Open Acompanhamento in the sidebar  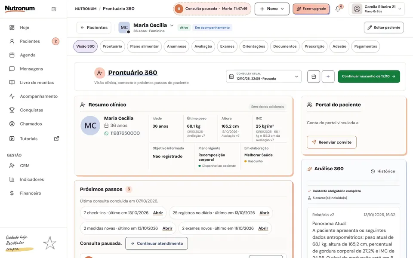pos(34,96)
